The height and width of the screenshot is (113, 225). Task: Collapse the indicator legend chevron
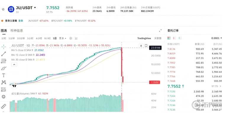pyautogui.click(x=14, y=64)
